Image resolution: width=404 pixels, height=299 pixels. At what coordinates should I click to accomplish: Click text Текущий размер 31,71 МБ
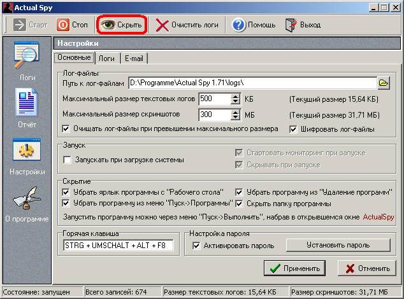[x=335, y=115]
